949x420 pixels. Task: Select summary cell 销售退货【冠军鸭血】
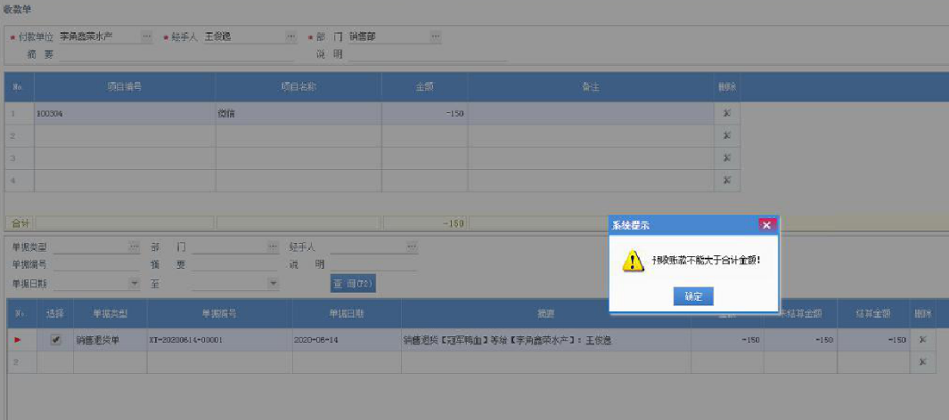click(x=546, y=340)
